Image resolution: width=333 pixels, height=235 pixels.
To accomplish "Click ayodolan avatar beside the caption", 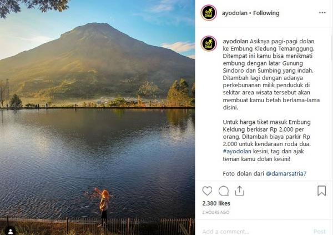I will (209, 43).
